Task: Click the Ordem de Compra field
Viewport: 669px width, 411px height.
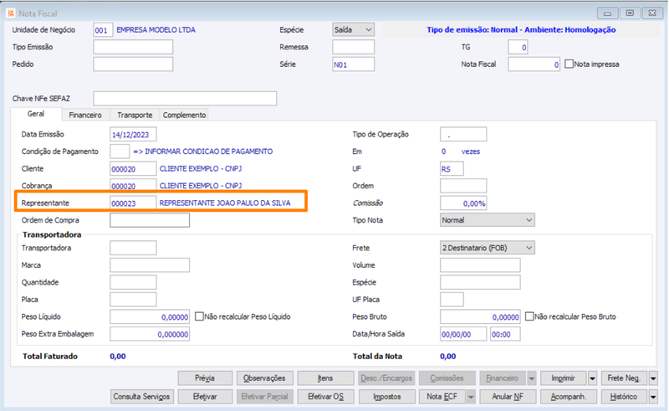Action: click(x=150, y=220)
